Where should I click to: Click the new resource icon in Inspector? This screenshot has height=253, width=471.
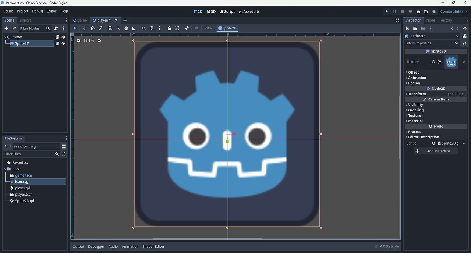407,29
